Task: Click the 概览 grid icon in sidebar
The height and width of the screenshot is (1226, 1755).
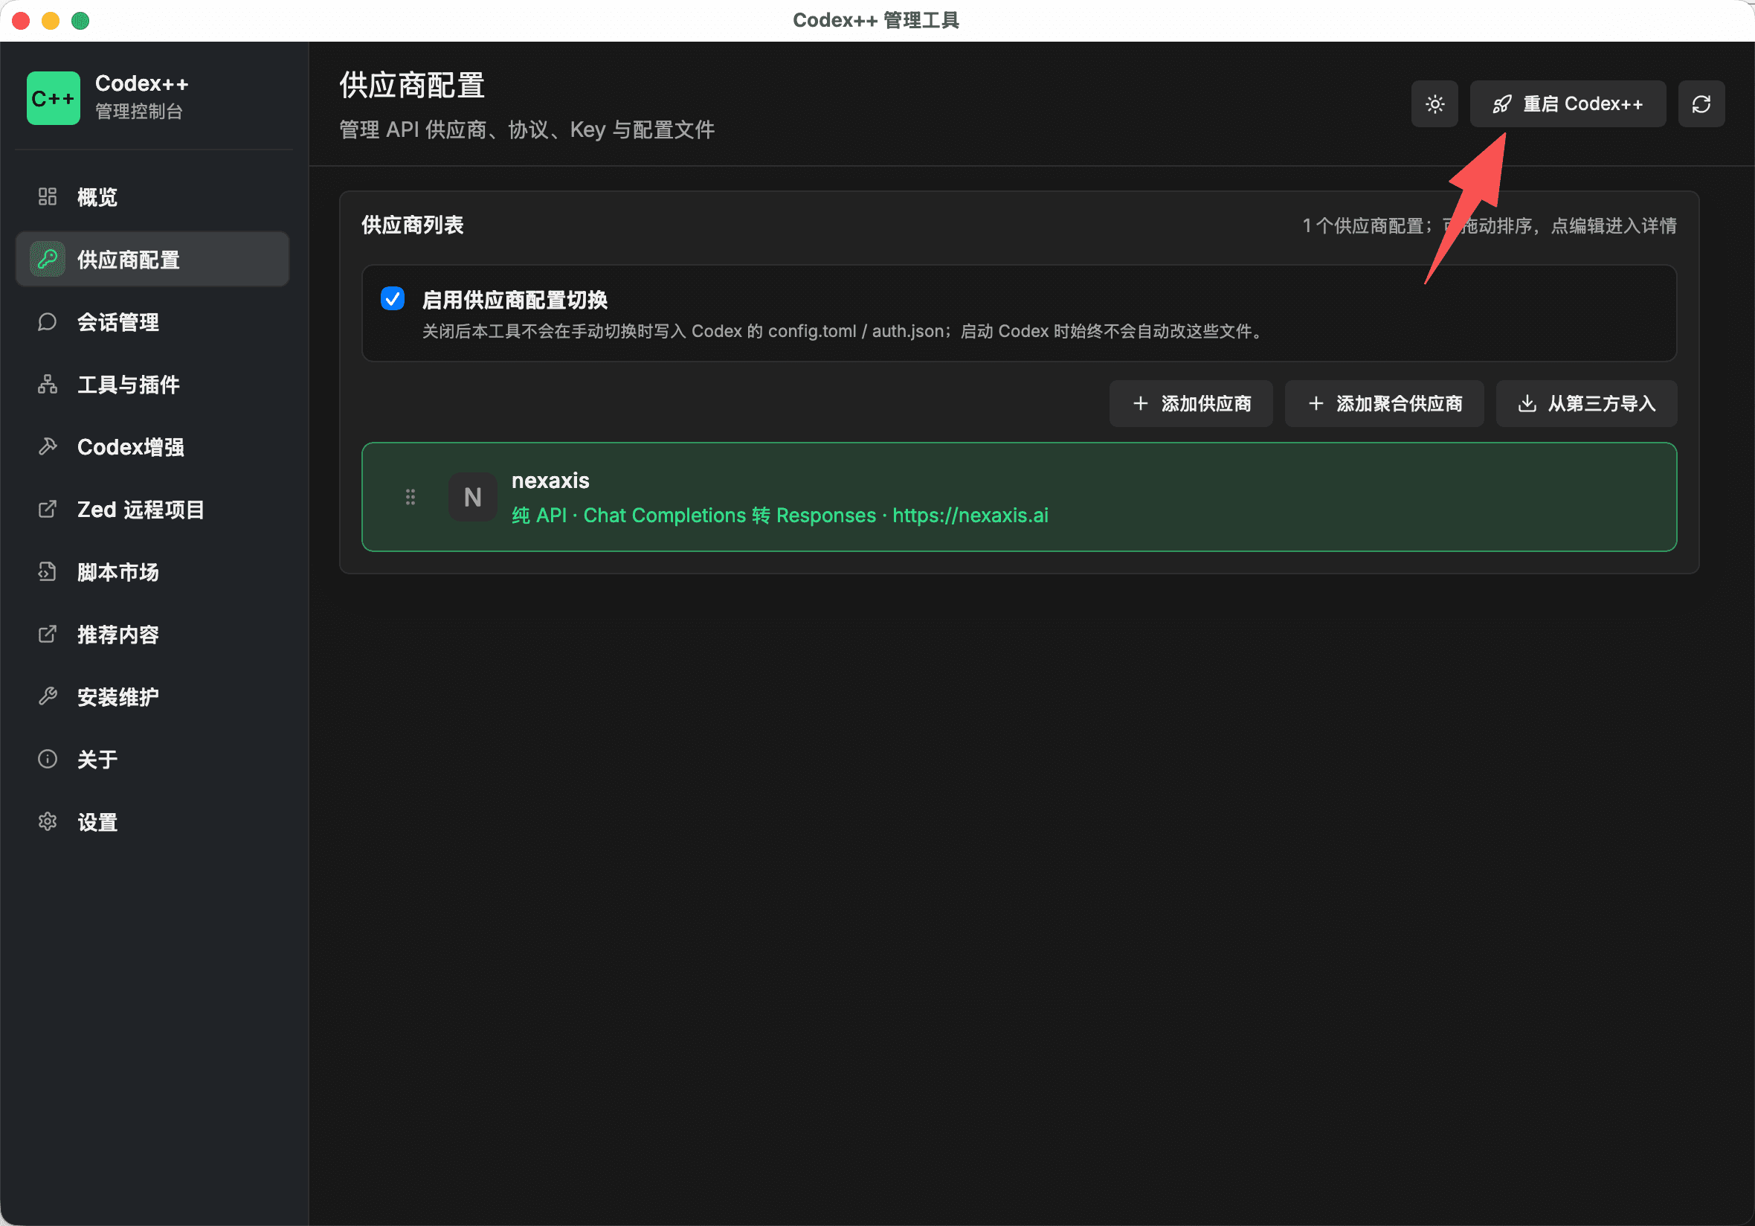Action: pyautogui.click(x=48, y=196)
